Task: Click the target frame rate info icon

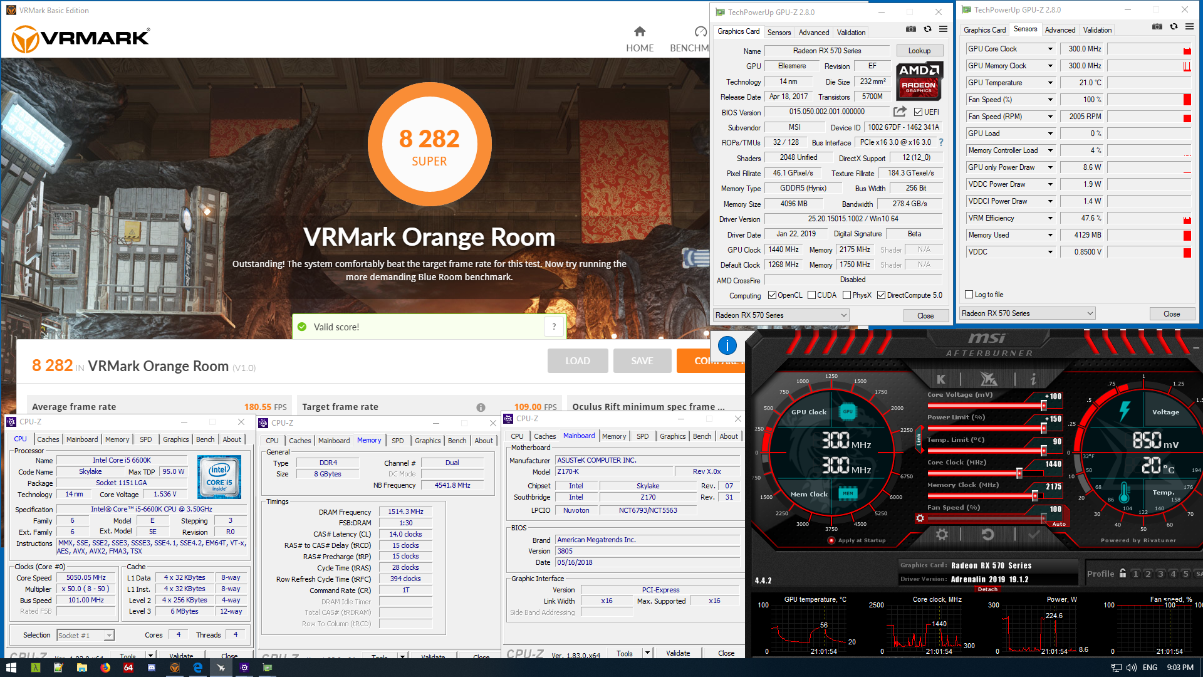Action: [481, 407]
